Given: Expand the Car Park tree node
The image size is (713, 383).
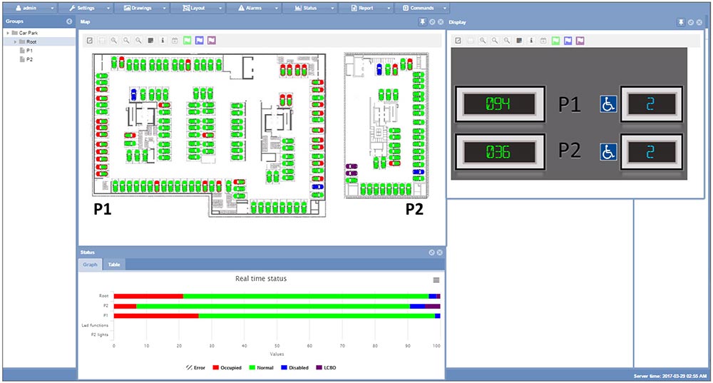Looking at the screenshot, I should pos(7,34).
